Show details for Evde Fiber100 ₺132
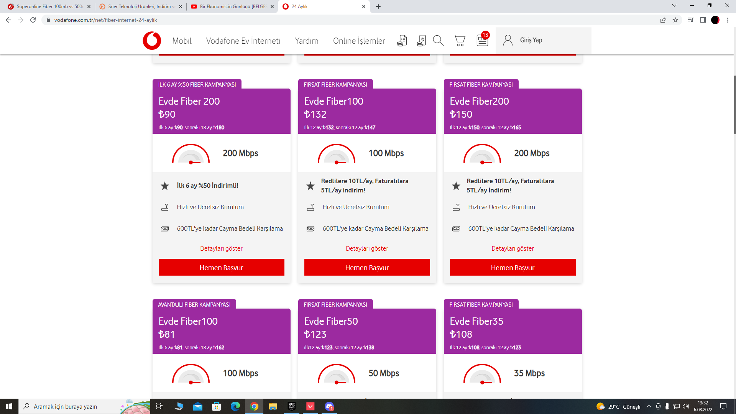736x414 pixels. (x=367, y=248)
